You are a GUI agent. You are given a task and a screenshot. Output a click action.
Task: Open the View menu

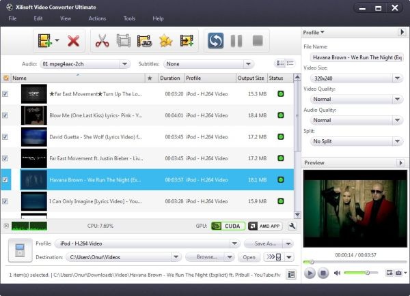(66, 18)
